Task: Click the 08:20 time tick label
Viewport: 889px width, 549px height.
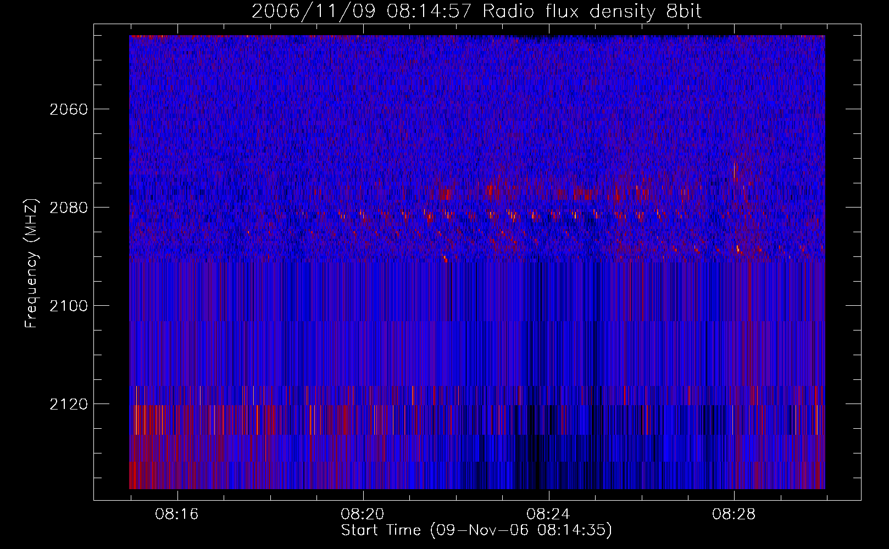Action: 363,514
